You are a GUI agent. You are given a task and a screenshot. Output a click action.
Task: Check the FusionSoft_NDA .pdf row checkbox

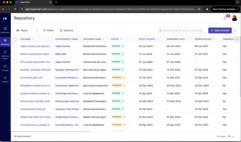point(15,77)
